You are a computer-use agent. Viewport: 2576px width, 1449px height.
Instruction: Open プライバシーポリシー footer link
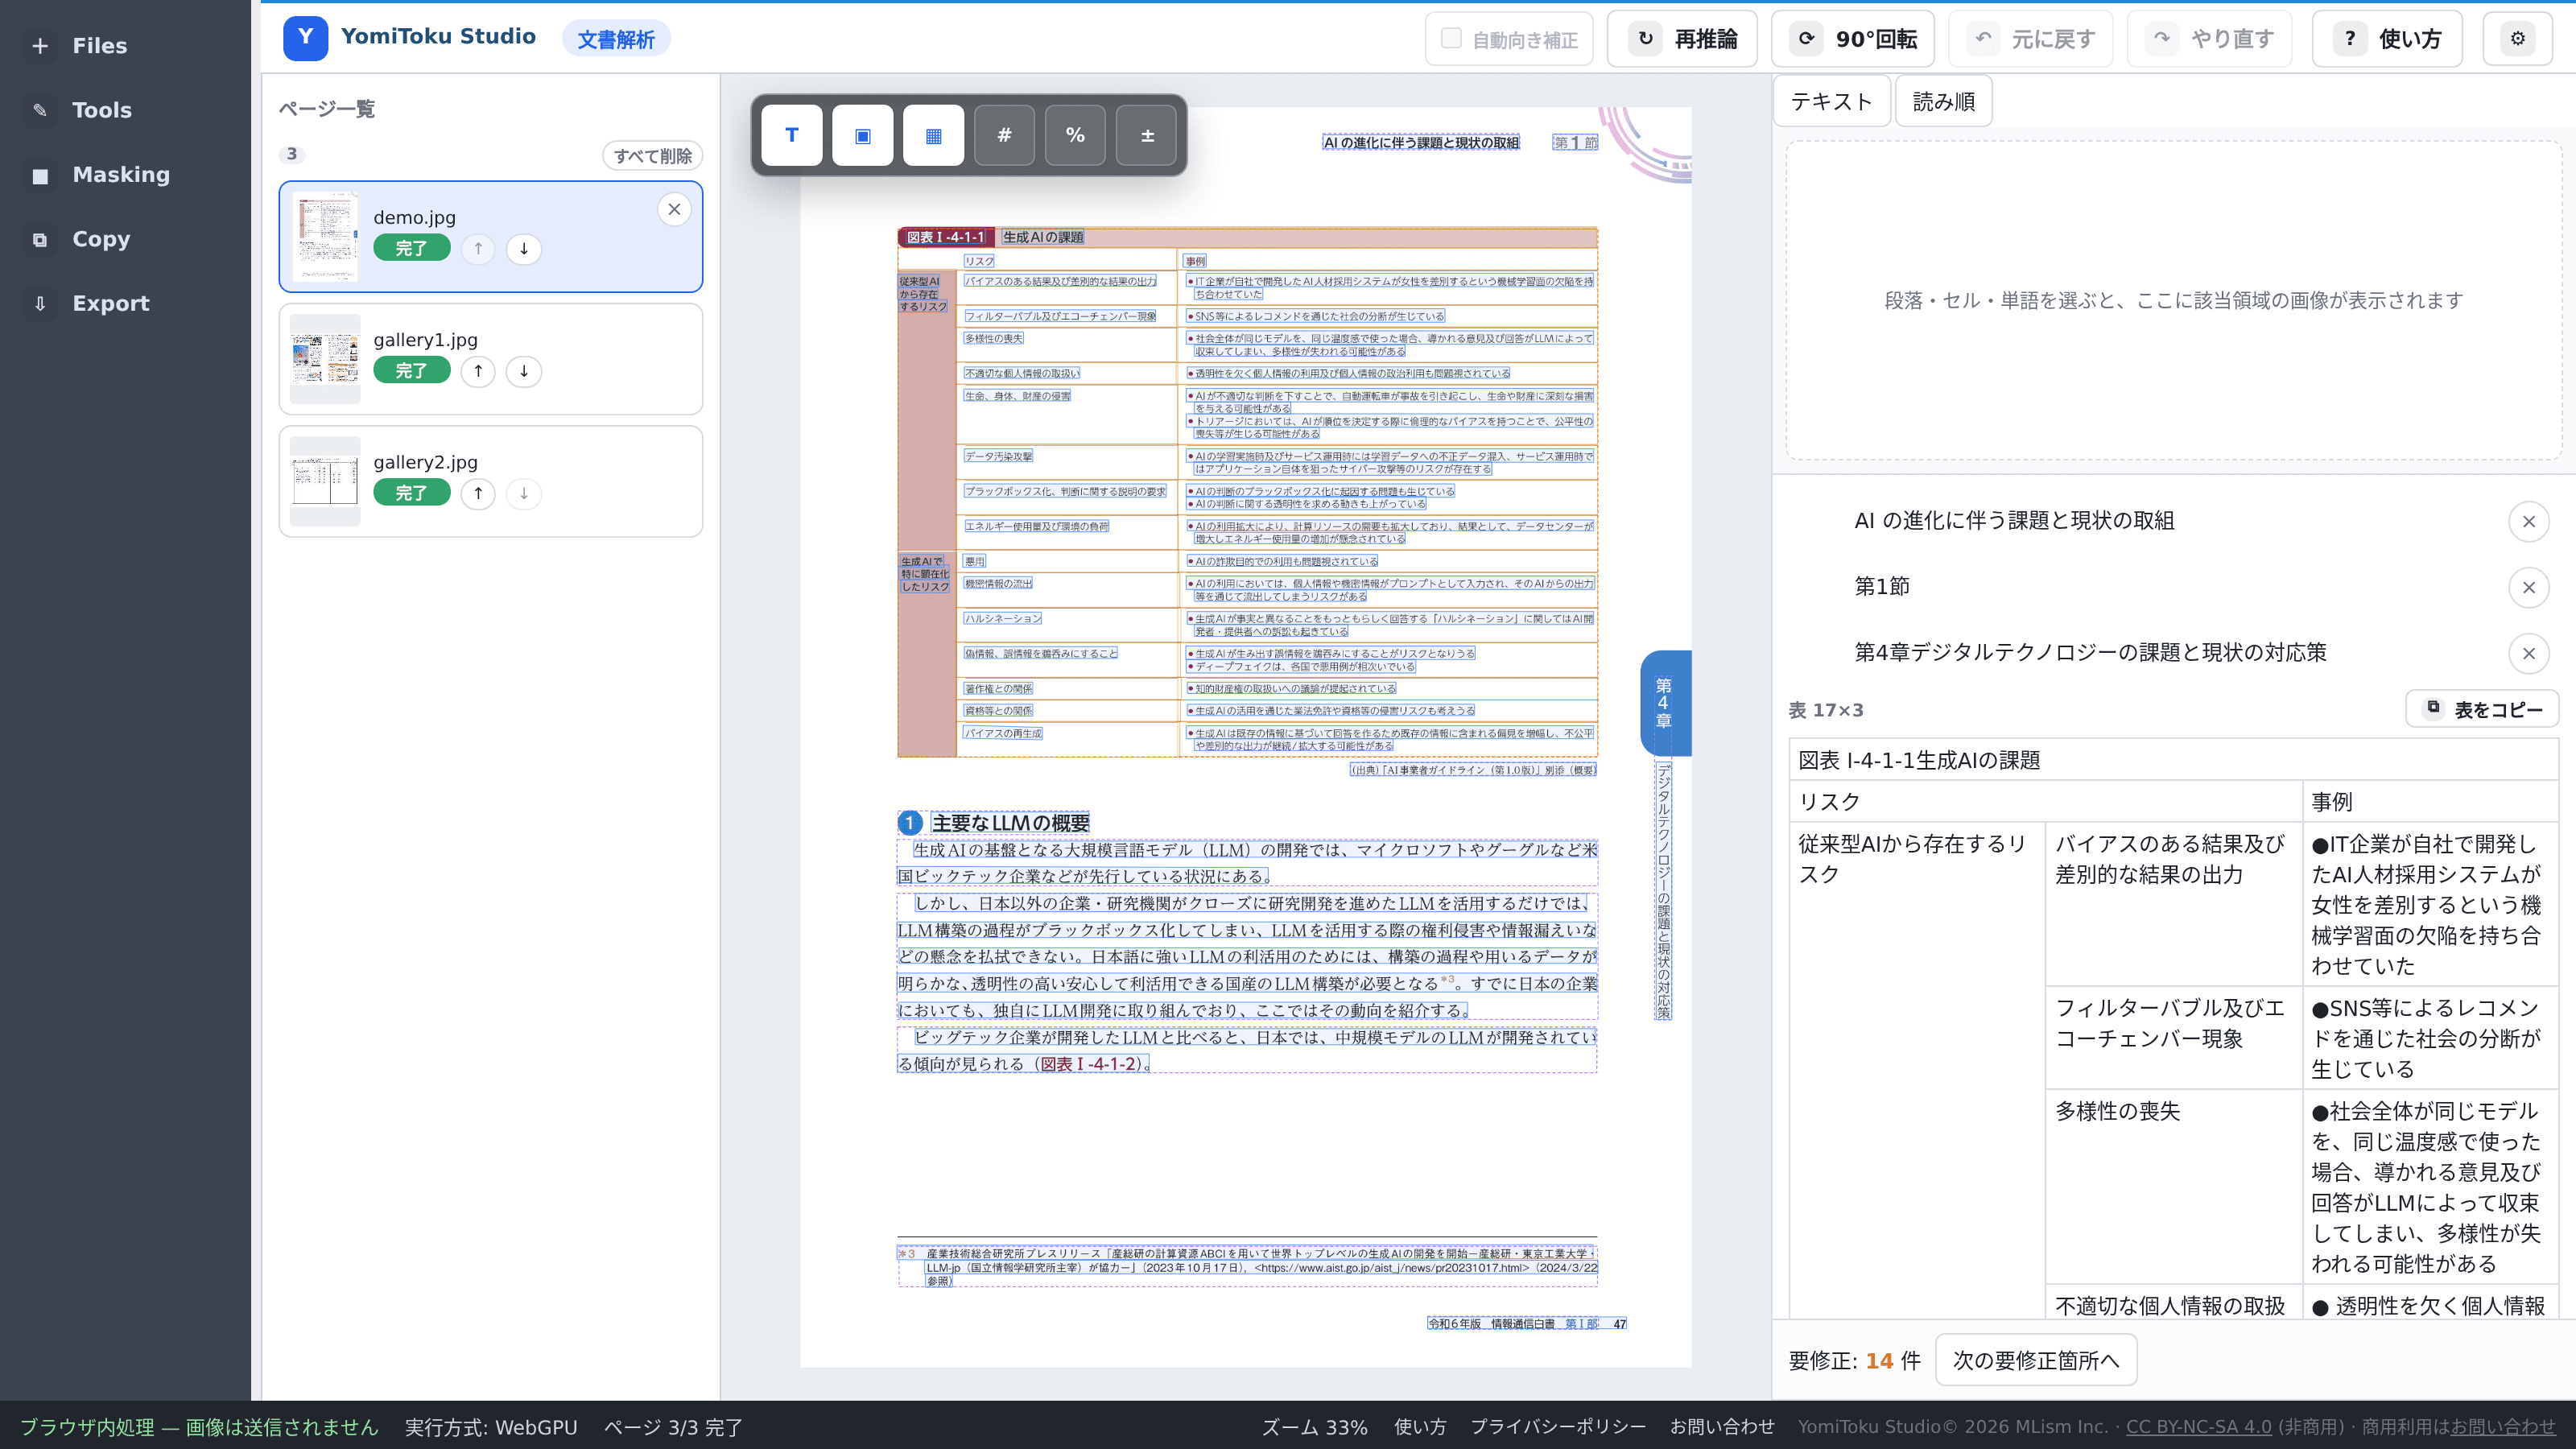point(1558,1427)
